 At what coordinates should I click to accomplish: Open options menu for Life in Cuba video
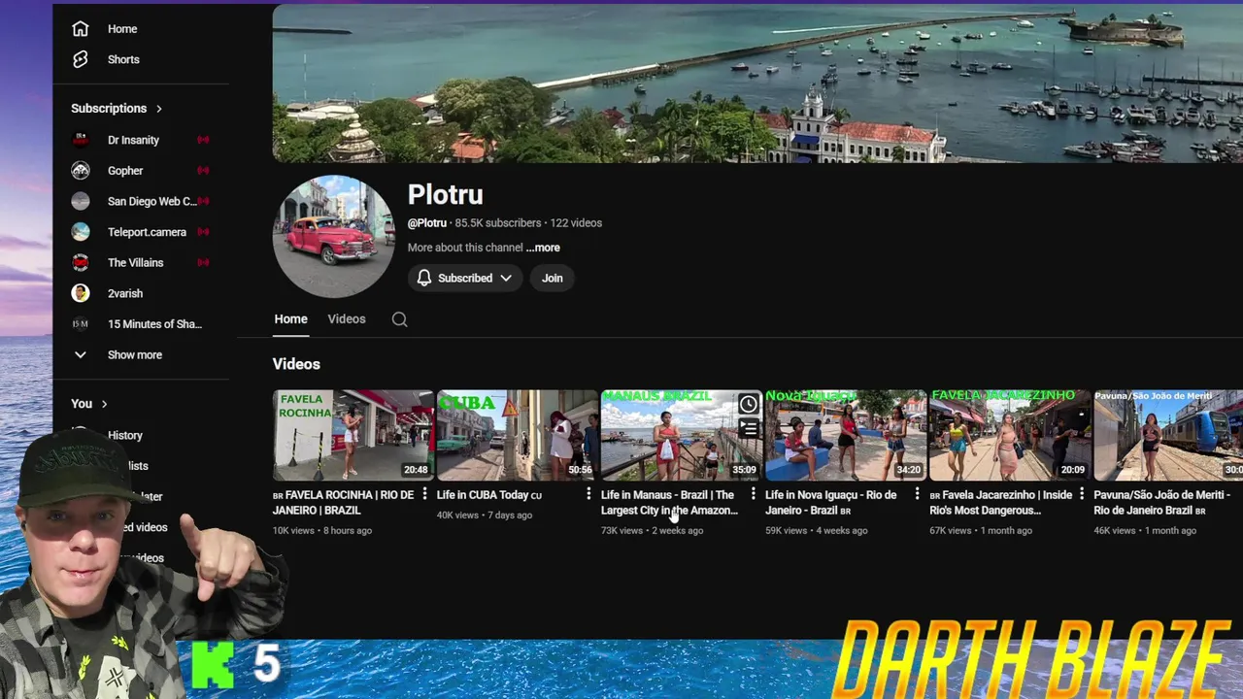pyautogui.click(x=588, y=495)
